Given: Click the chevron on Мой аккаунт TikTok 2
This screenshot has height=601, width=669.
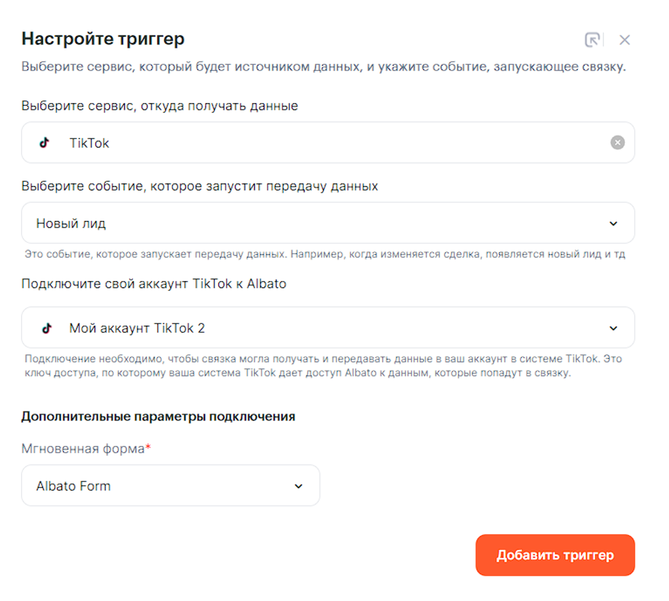Looking at the screenshot, I should [613, 328].
